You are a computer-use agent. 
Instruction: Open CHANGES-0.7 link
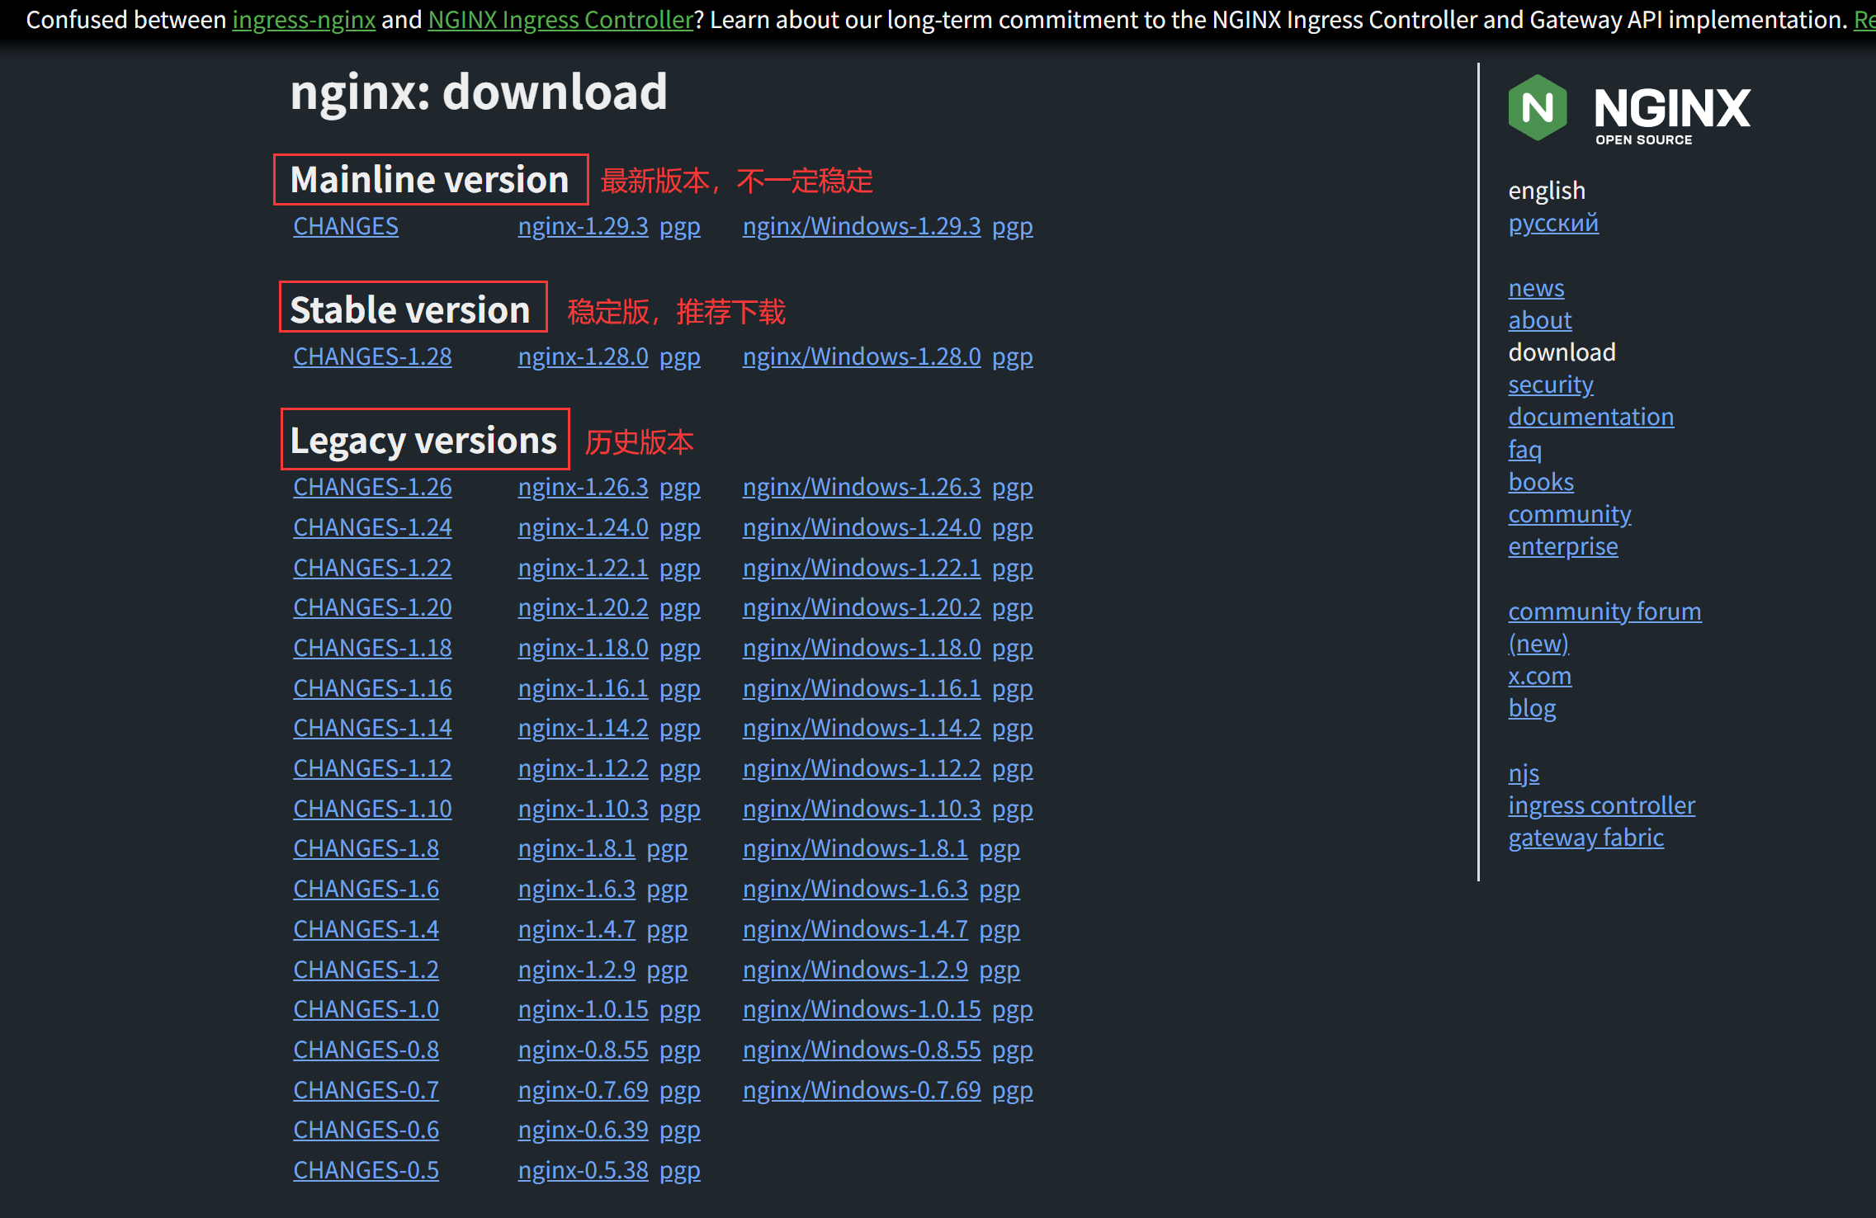pos(366,1090)
